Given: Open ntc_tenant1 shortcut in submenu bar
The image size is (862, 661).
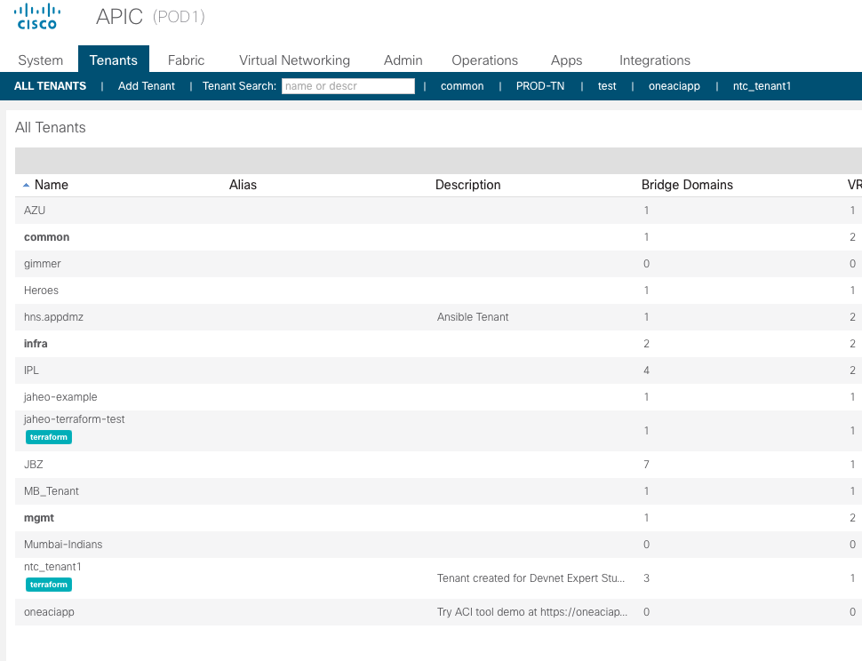Looking at the screenshot, I should [762, 85].
